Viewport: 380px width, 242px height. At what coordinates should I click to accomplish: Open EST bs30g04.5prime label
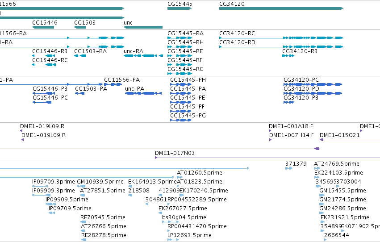point(184,218)
